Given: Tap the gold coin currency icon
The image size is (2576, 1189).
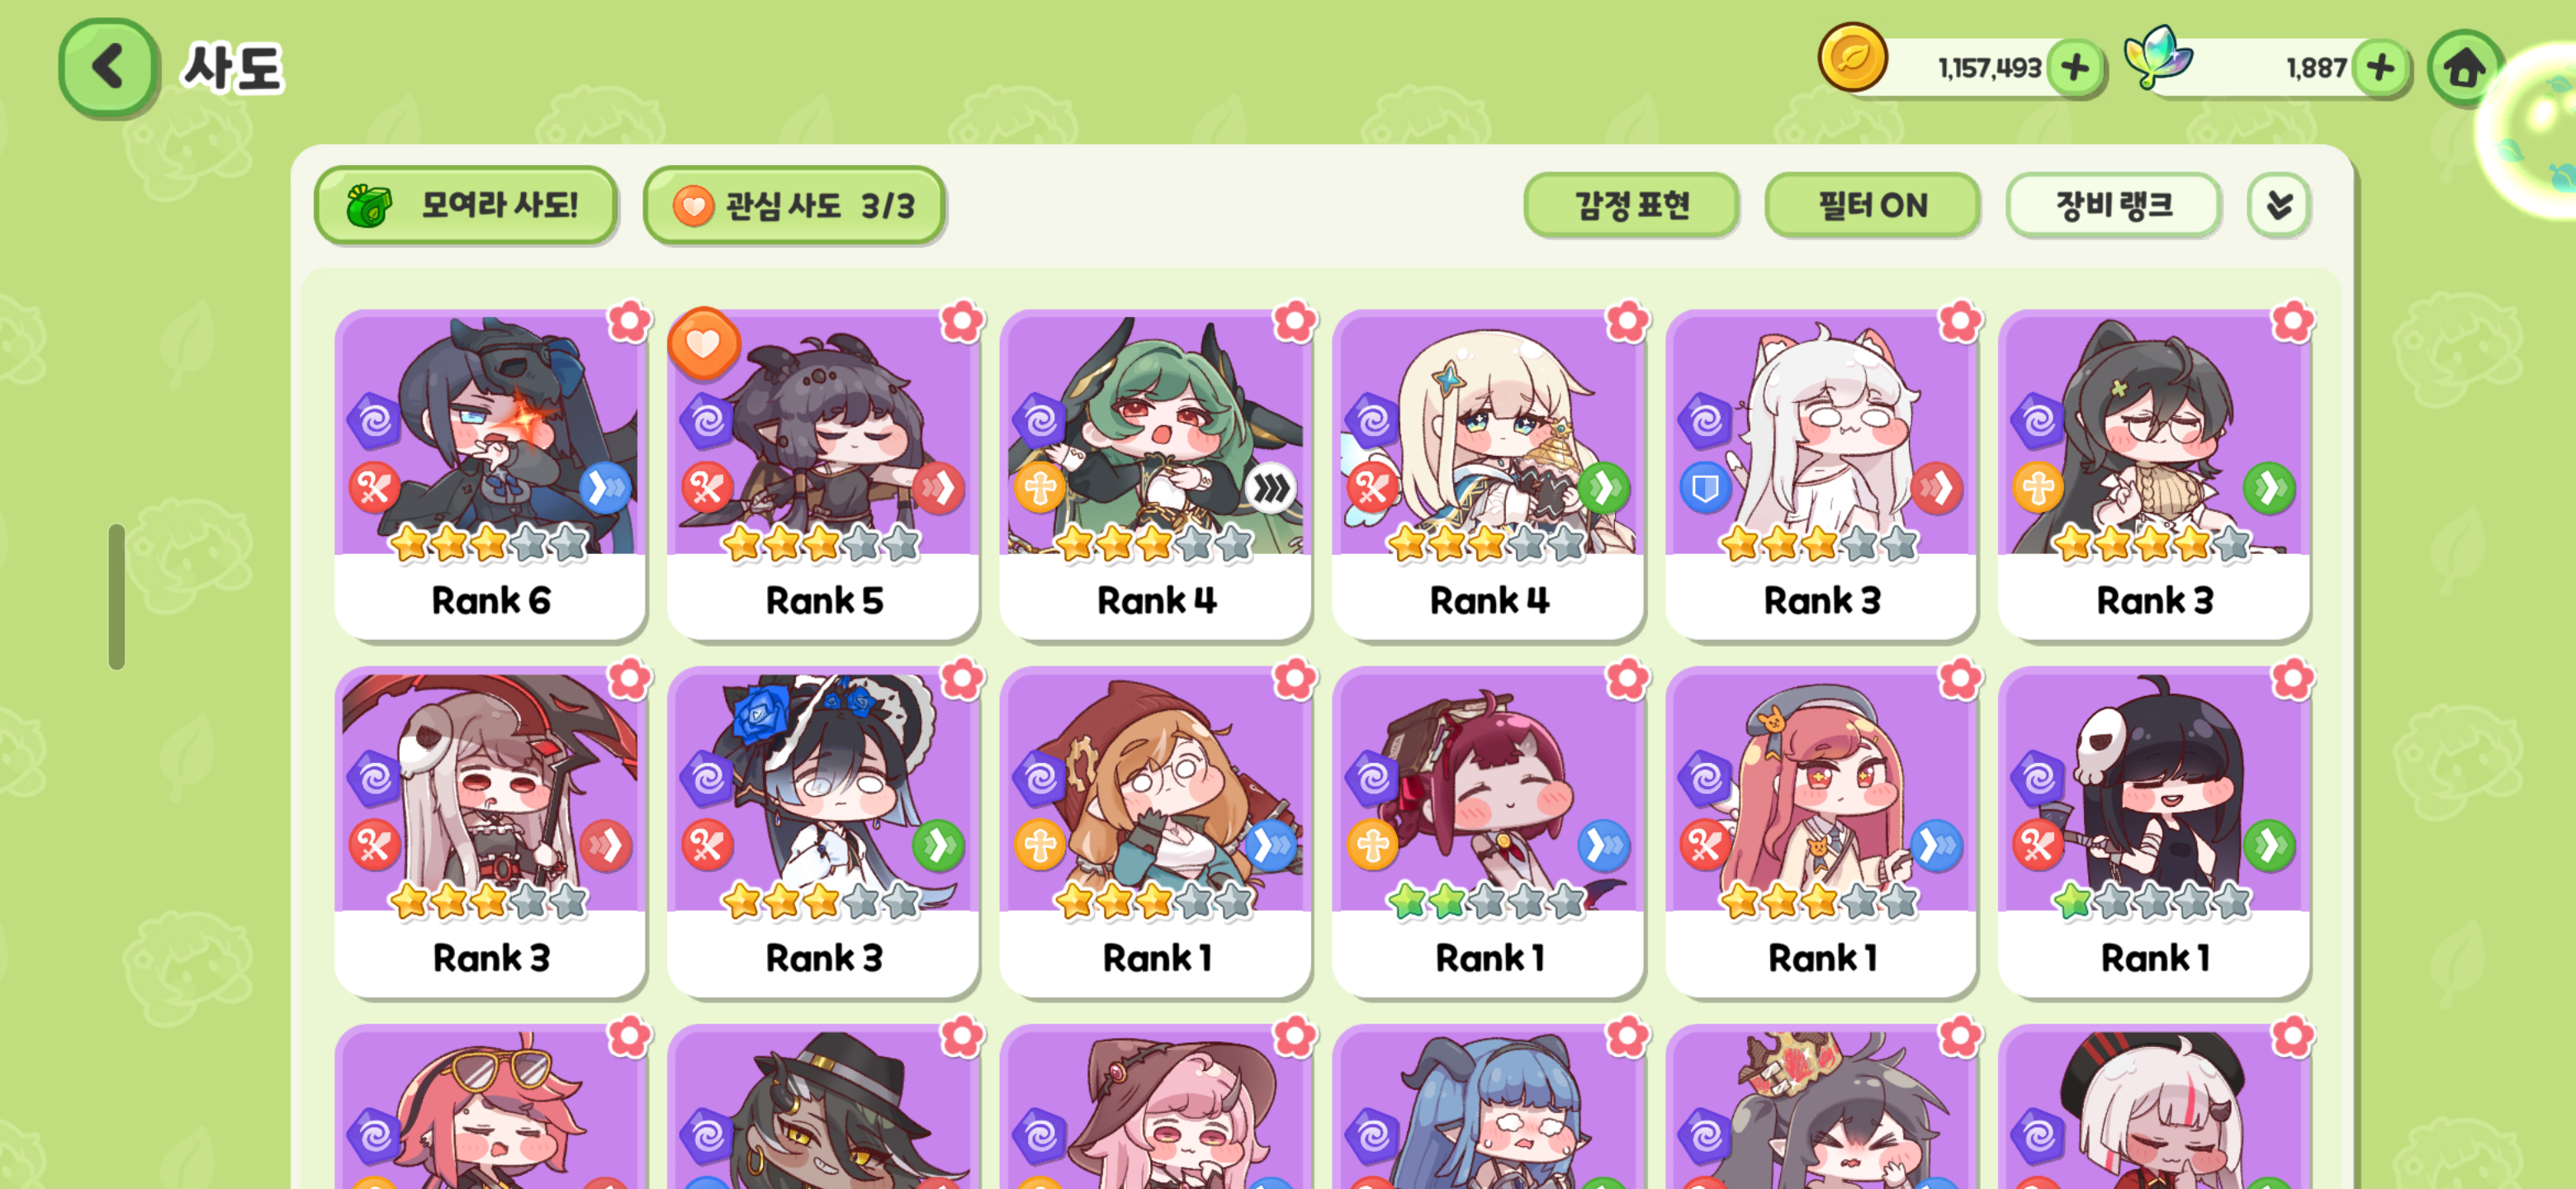Looking at the screenshot, I should [1852, 58].
